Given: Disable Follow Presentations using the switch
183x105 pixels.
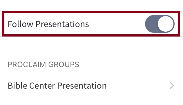Looking at the screenshot, I should (160, 24).
